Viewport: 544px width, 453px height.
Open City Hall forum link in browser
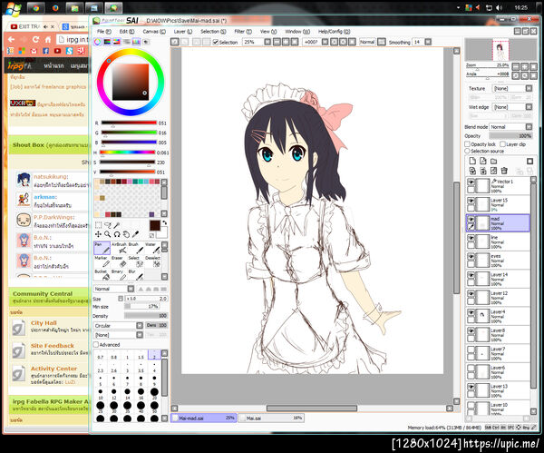point(44,322)
